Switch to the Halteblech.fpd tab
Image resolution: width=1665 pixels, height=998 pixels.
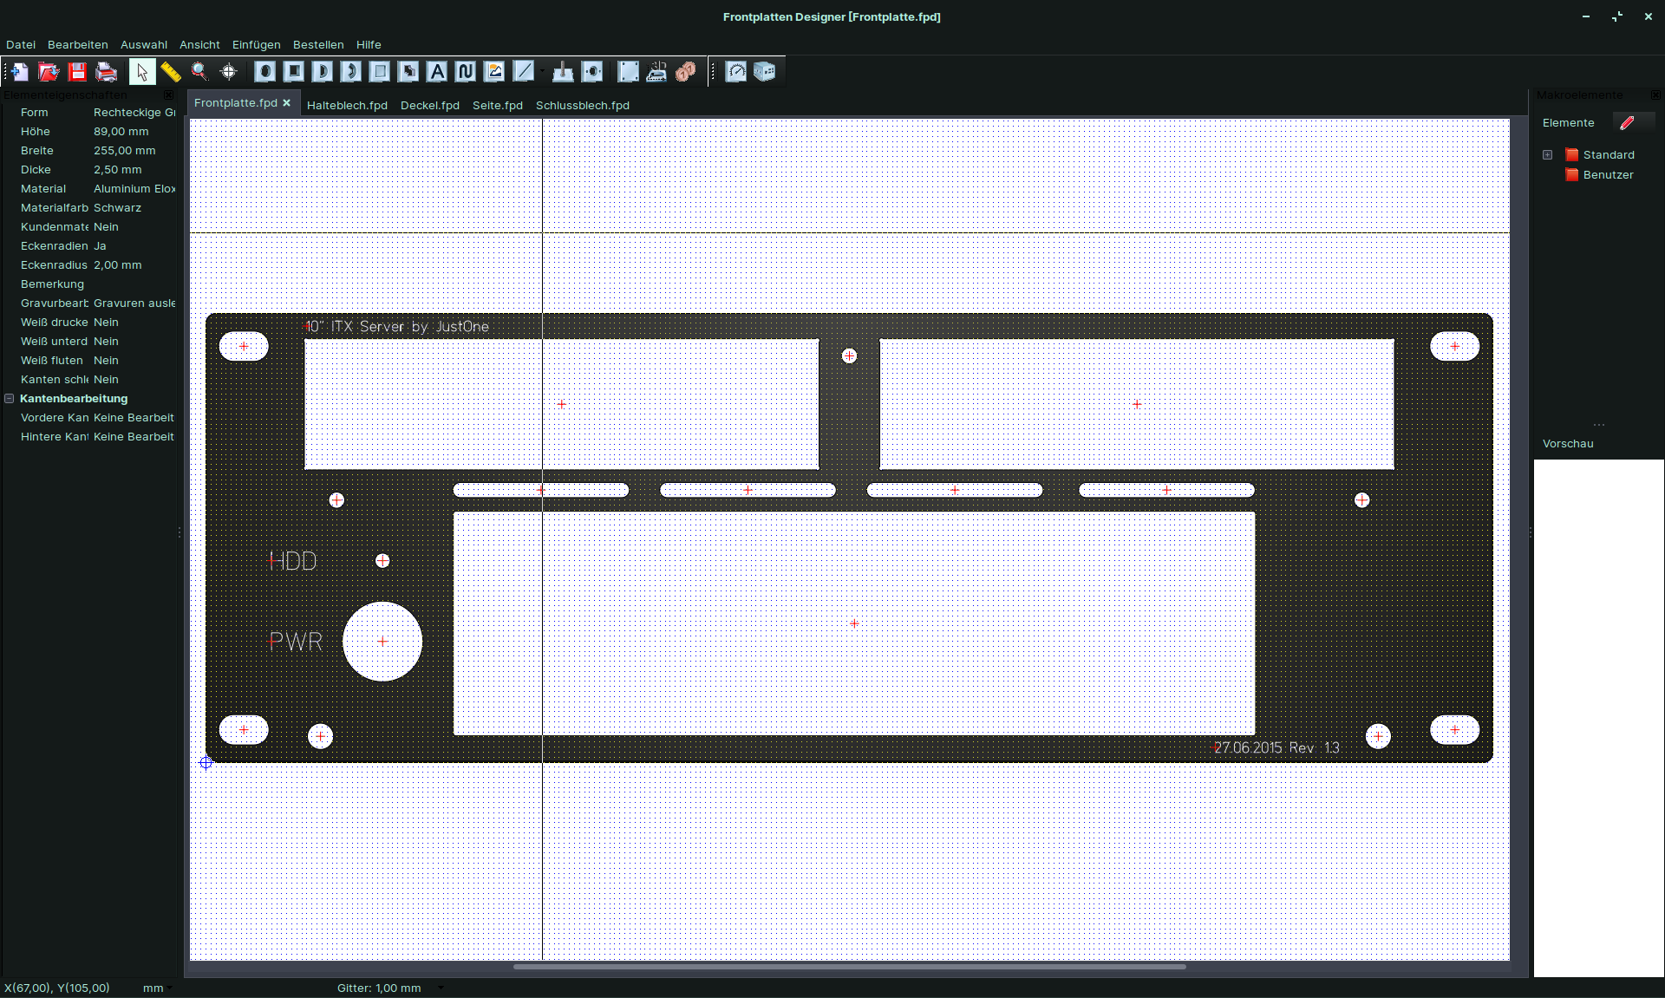(347, 106)
